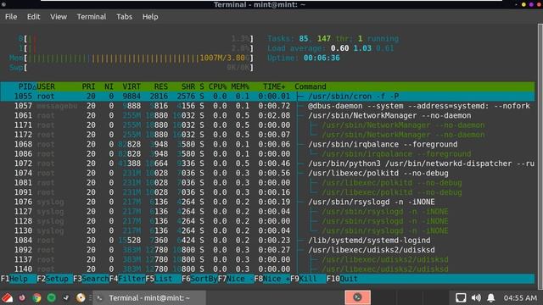
Task: Click F10 Quit in htop footer
Action: click(x=342, y=279)
